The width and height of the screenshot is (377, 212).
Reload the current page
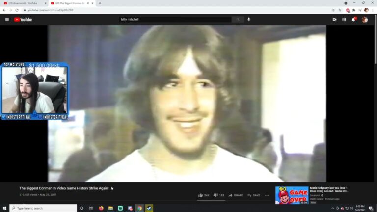(x=17, y=10)
